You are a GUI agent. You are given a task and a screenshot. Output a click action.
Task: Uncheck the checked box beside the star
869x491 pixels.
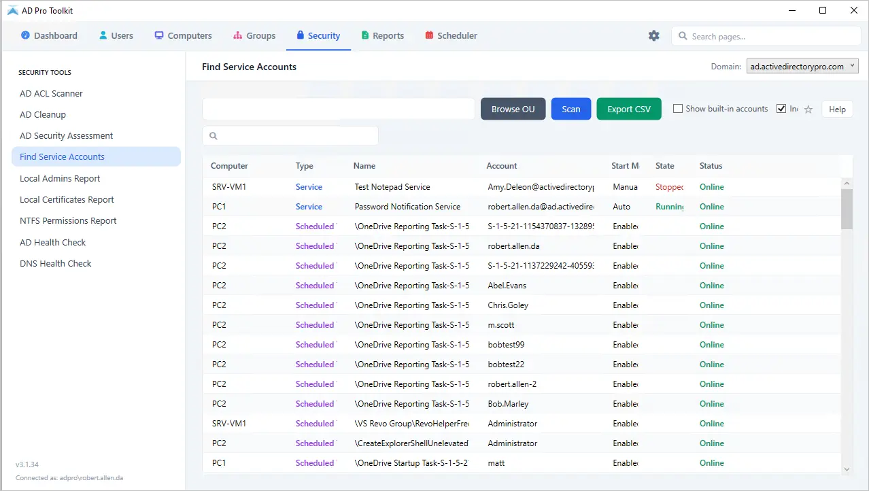(x=781, y=109)
